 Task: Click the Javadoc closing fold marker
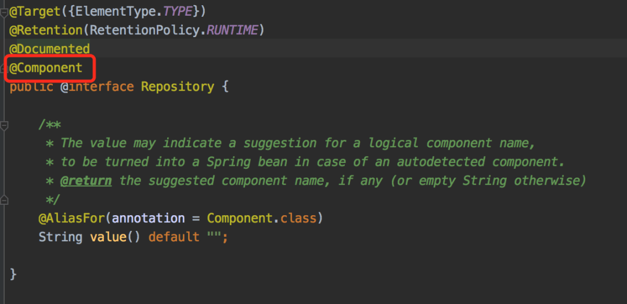pyautogui.click(x=3, y=200)
